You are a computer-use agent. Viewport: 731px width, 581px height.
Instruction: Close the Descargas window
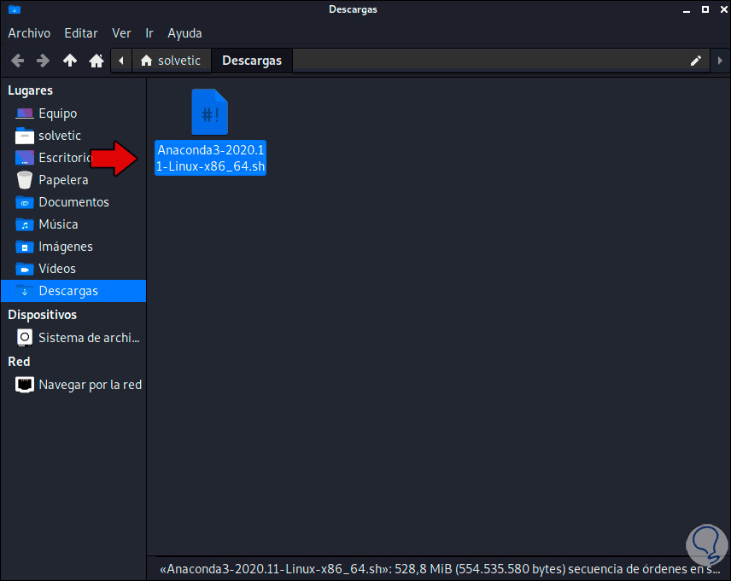(x=724, y=9)
